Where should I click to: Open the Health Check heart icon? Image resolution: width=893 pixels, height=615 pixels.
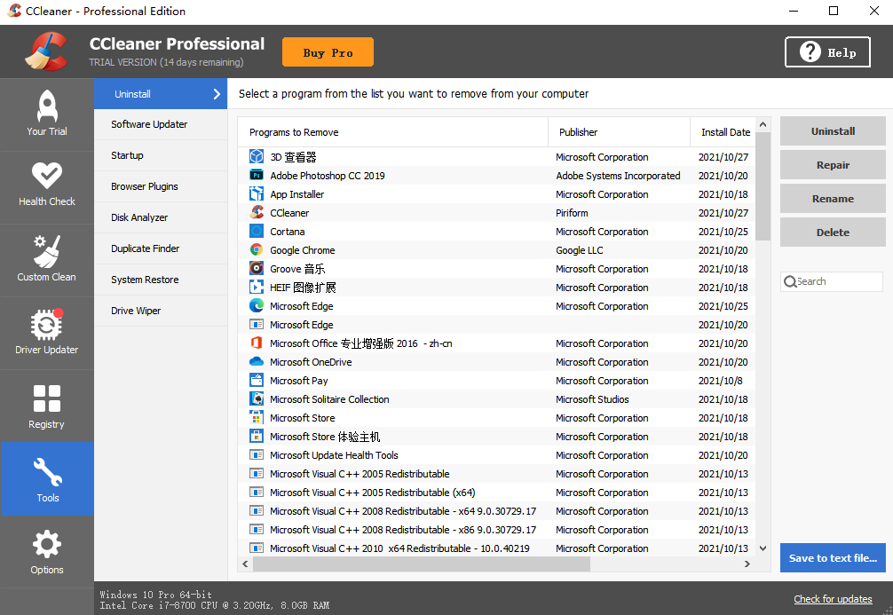pyautogui.click(x=46, y=177)
